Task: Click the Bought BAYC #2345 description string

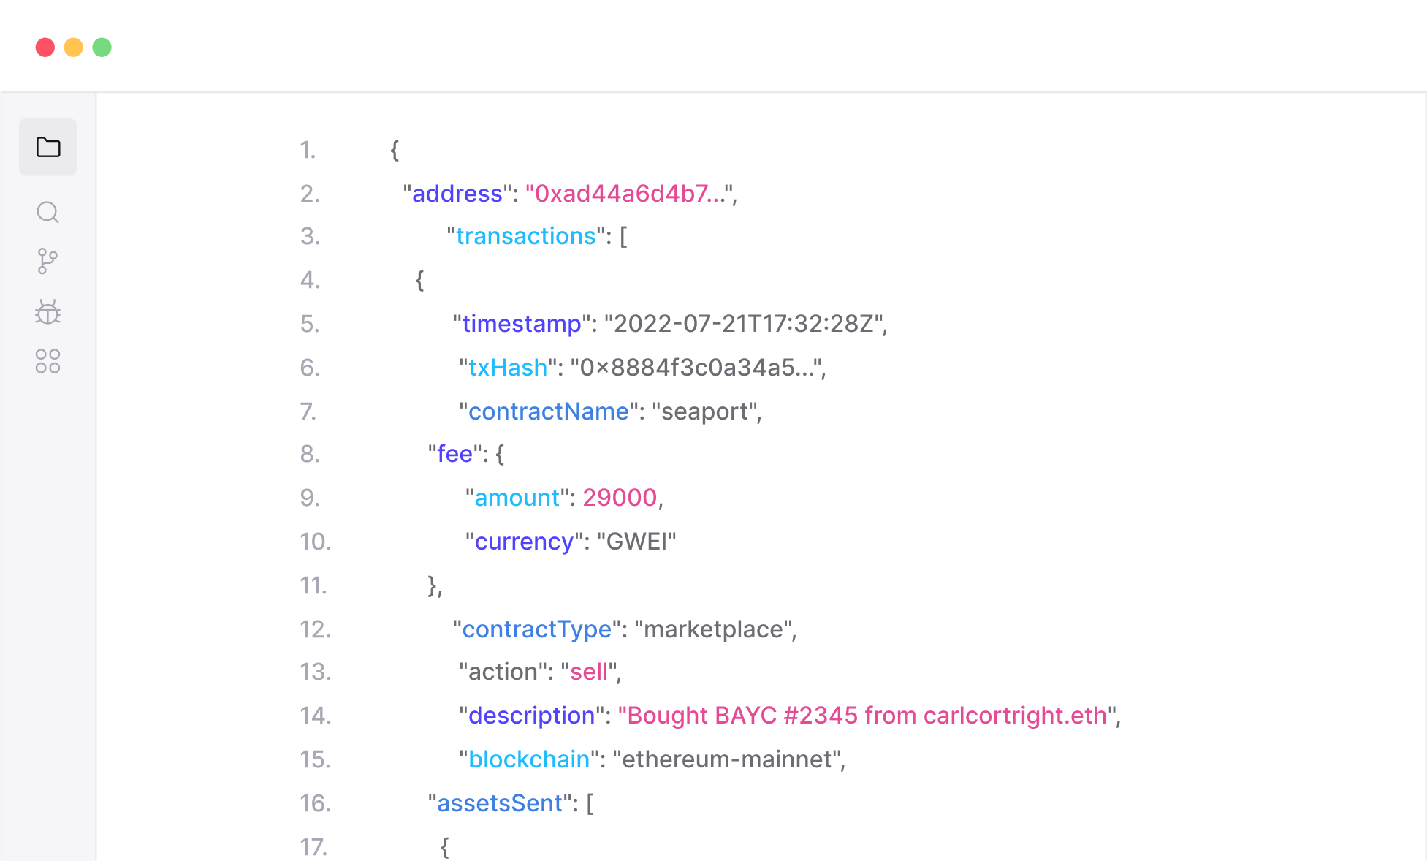Action: click(x=867, y=716)
